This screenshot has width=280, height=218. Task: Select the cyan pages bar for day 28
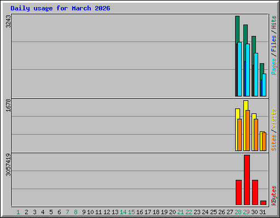pos(240,69)
